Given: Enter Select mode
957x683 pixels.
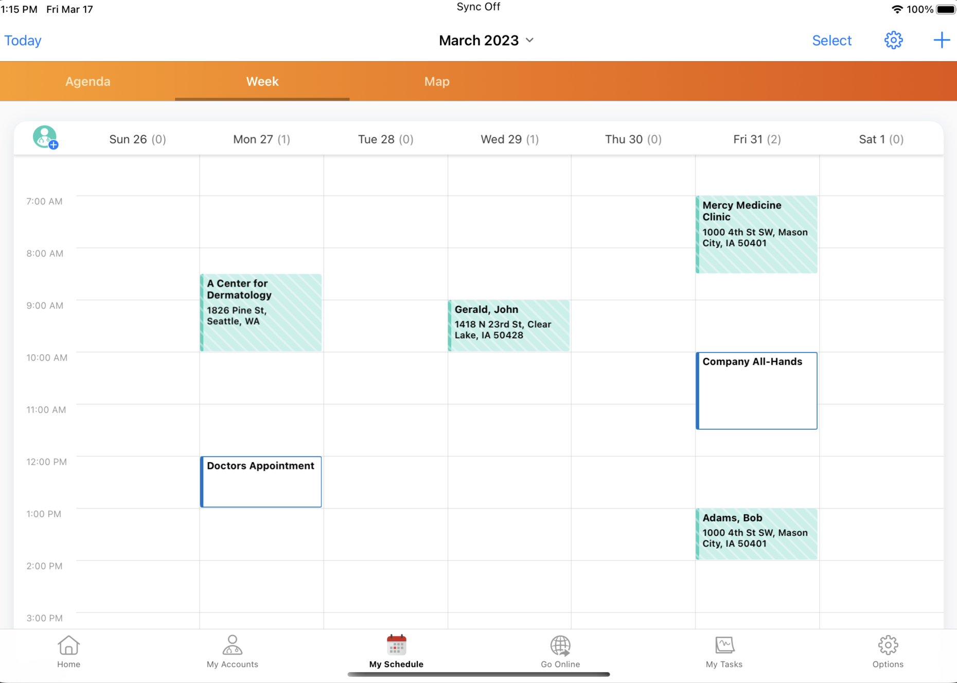Looking at the screenshot, I should [831, 40].
